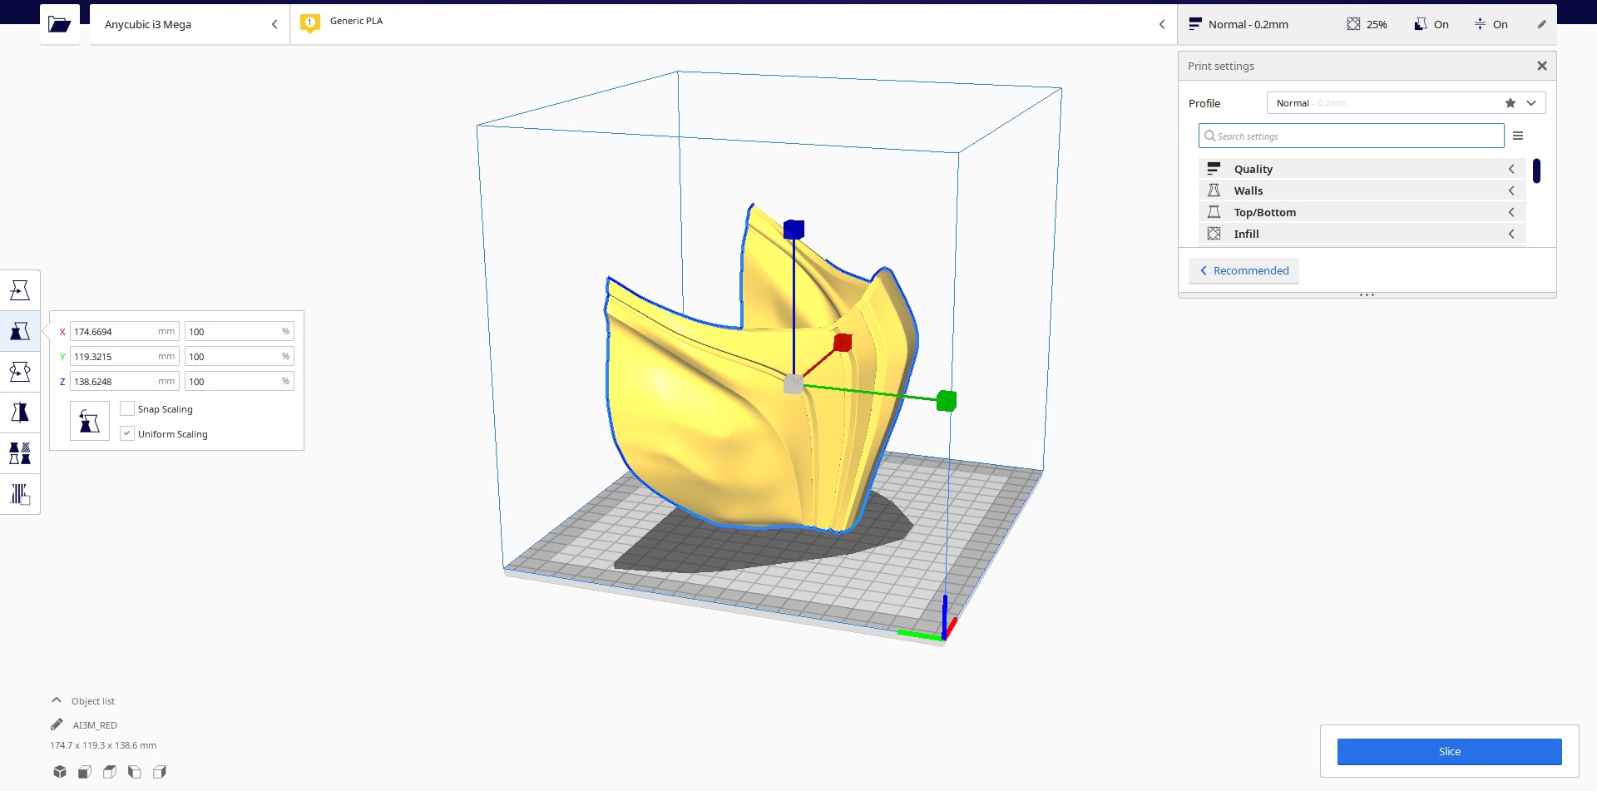Open the Per Model Settings tool

20,453
